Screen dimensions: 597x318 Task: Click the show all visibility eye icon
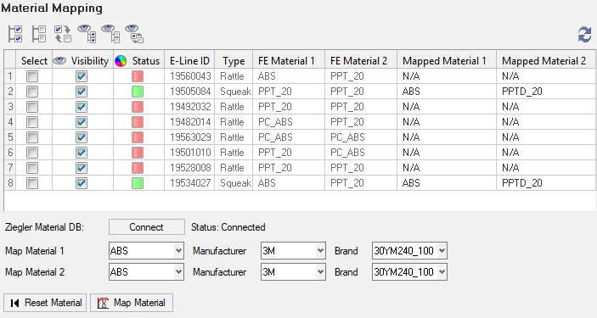(87, 34)
